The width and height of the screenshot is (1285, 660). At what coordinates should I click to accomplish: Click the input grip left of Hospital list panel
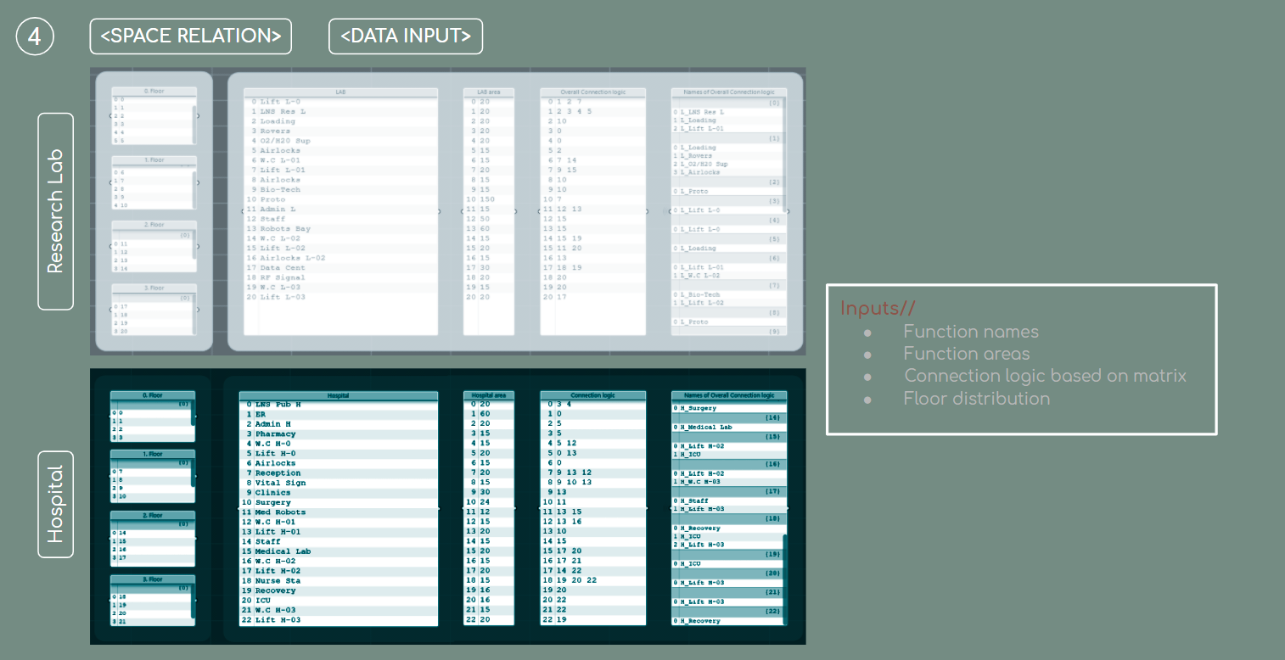238,508
